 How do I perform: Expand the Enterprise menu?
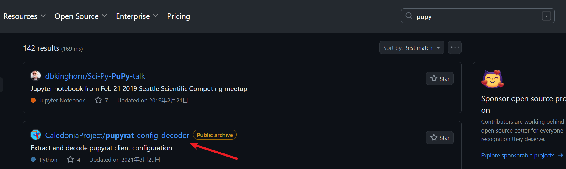[x=137, y=16]
